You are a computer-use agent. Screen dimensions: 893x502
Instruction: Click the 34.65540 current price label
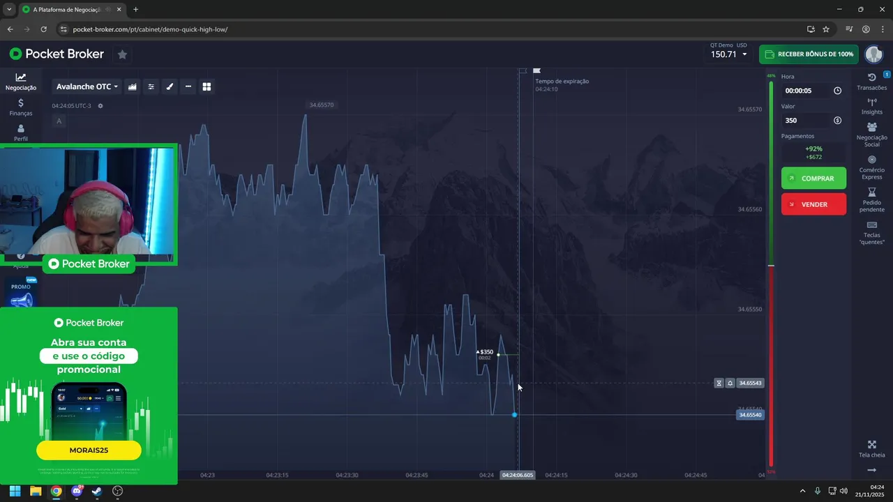(x=751, y=415)
